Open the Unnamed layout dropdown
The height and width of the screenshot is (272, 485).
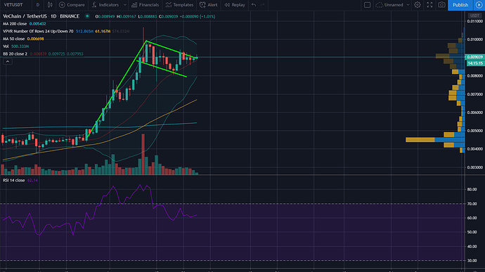coord(393,5)
